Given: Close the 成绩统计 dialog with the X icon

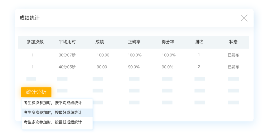Looking at the screenshot, I should 244,18.
